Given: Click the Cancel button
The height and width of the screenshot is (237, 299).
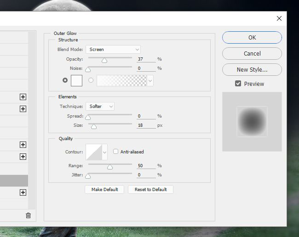Looking at the screenshot, I should (x=252, y=53).
